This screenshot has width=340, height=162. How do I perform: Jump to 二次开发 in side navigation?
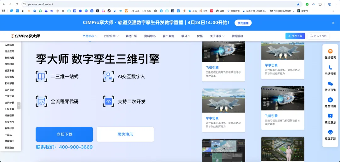click(9, 96)
